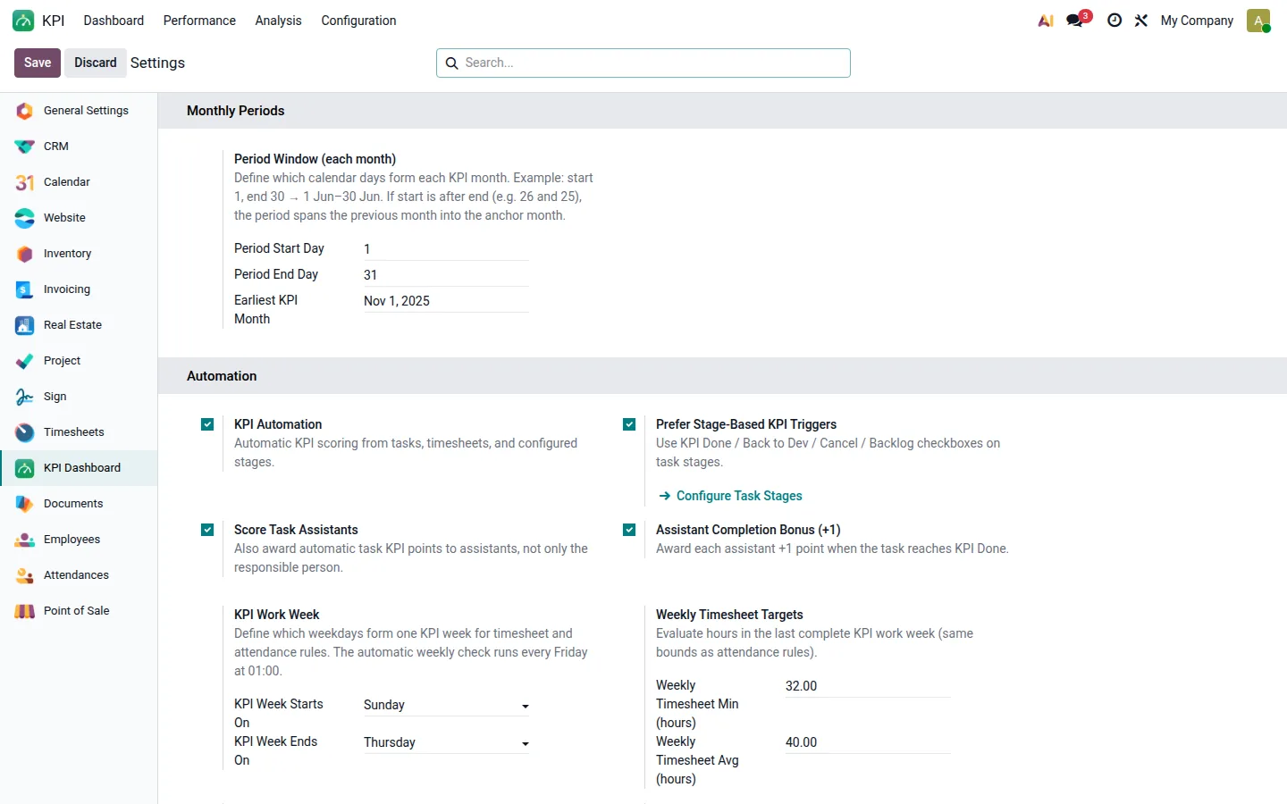1287x804 pixels.
Task: Click the KPI app logo icon
Action: 23,21
